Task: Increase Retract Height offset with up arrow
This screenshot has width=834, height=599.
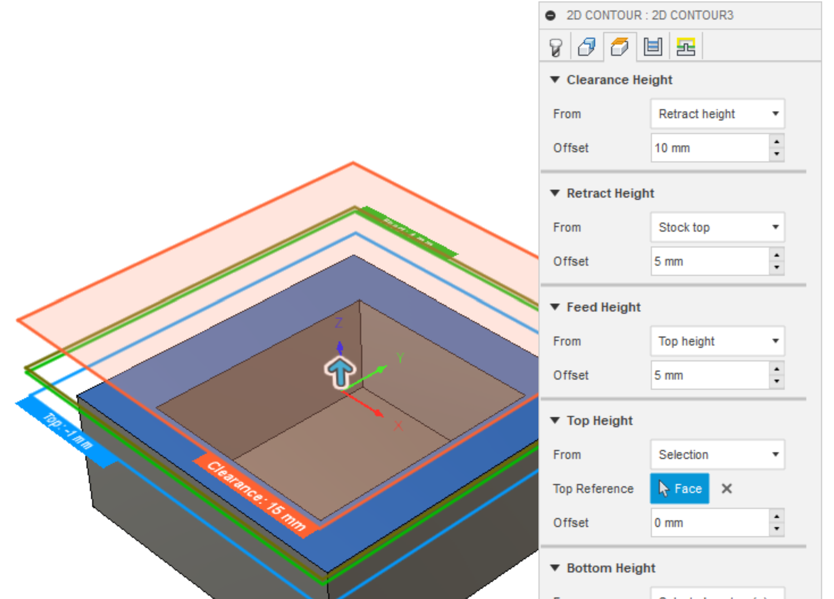Action: click(x=777, y=255)
